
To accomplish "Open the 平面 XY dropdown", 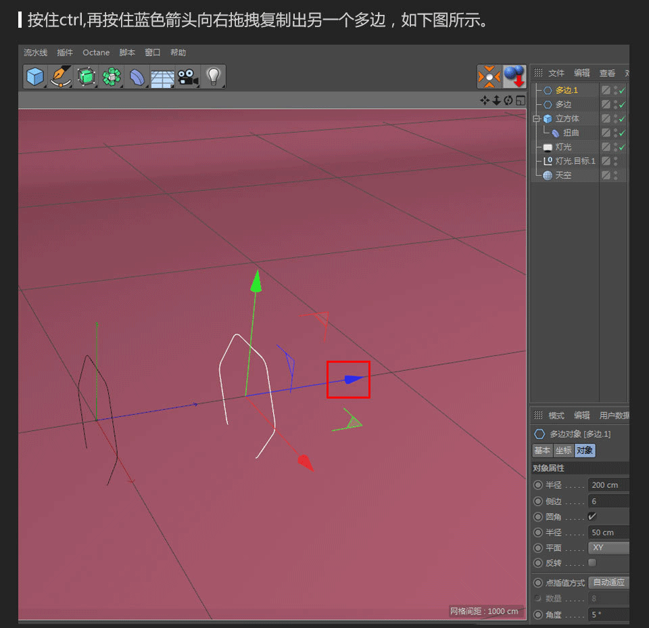I will pos(607,548).
